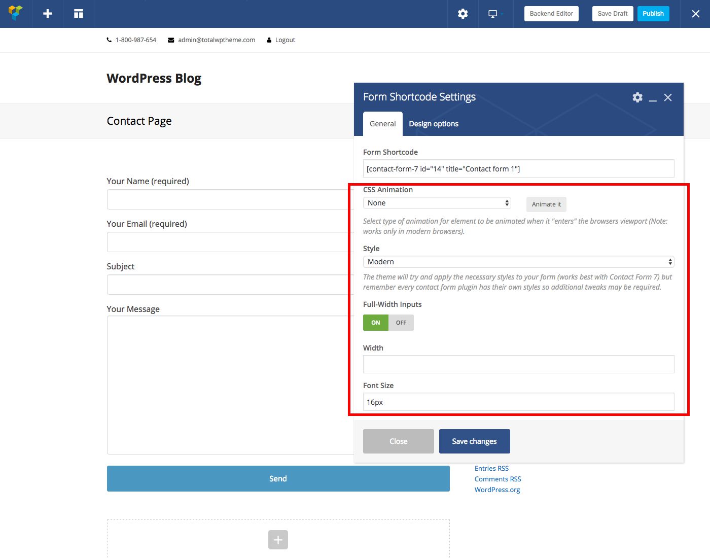Open the Style dropdown set to Modern
Viewport: 710px width, 558px height.
tap(519, 262)
